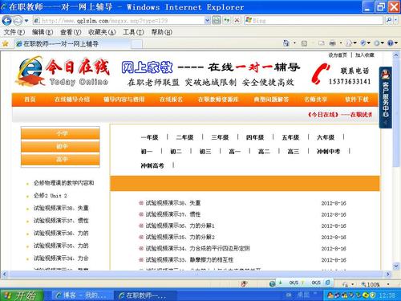401x301 pixels.
Task: Open the 在线报名 navigation item
Action: 171,100
